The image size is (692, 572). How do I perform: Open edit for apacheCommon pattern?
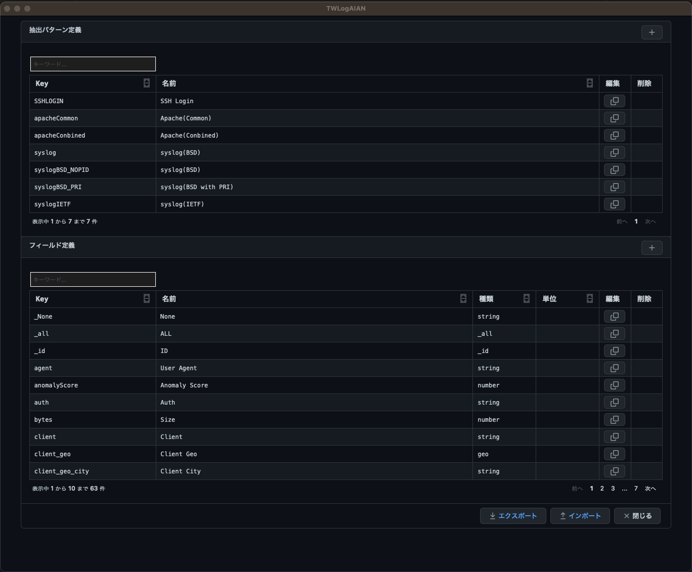pyautogui.click(x=614, y=118)
